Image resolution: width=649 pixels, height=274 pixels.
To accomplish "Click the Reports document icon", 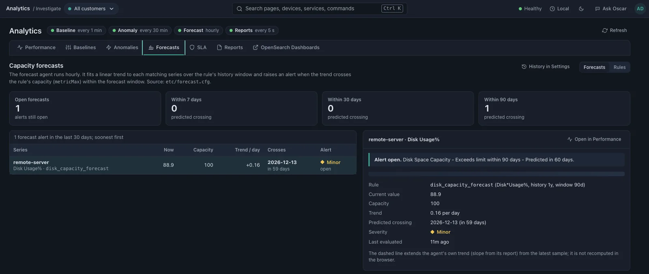I will click(219, 47).
